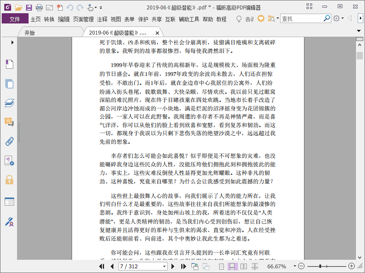365x273 pixels.
Task: Open the 页面管理 ribbon tab
Action: pyautogui.click(x=83, y=19)
